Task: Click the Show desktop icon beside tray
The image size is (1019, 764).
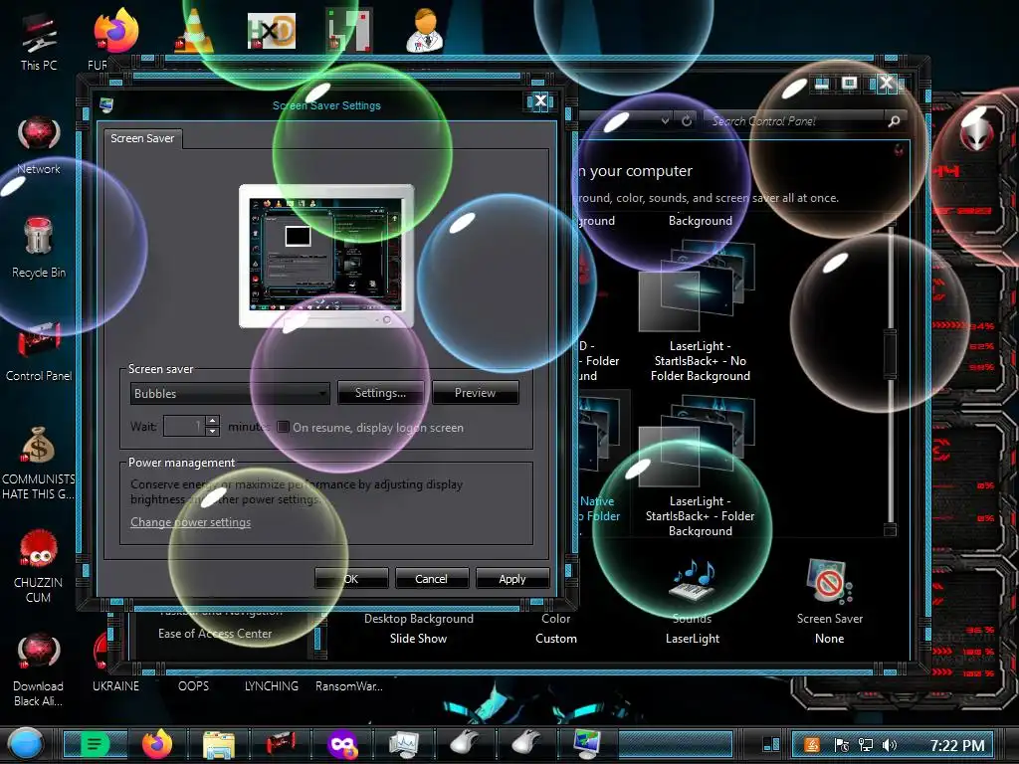Action: pos(771,744)
